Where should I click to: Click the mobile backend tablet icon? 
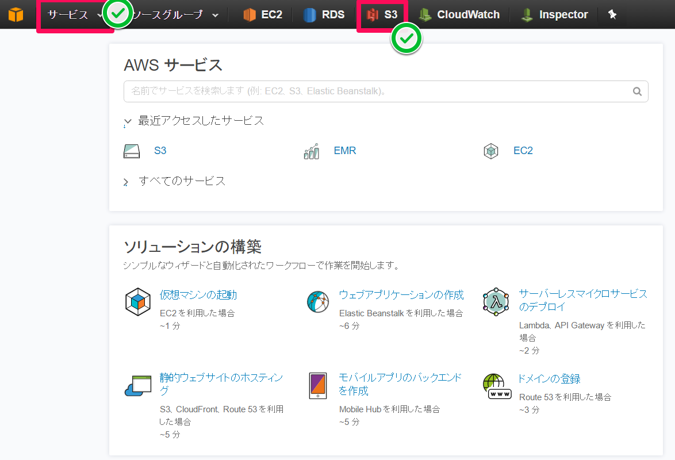point(318,385)
